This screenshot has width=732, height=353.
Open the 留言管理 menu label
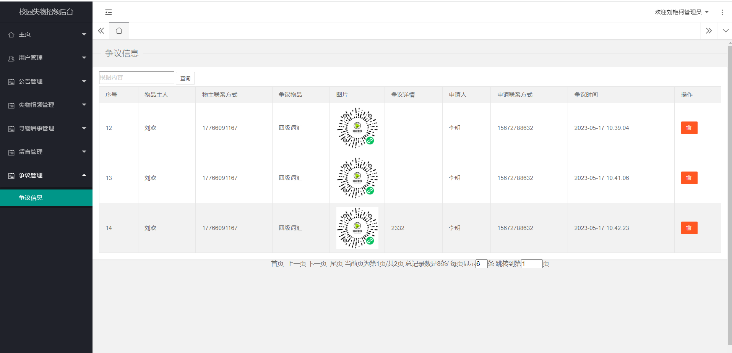pos(31,152)
